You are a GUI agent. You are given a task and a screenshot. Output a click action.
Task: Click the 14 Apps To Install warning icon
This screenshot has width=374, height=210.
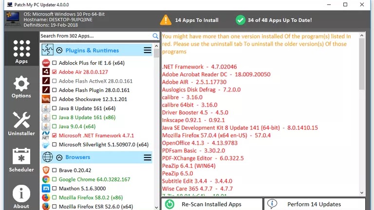coord(166,20)
